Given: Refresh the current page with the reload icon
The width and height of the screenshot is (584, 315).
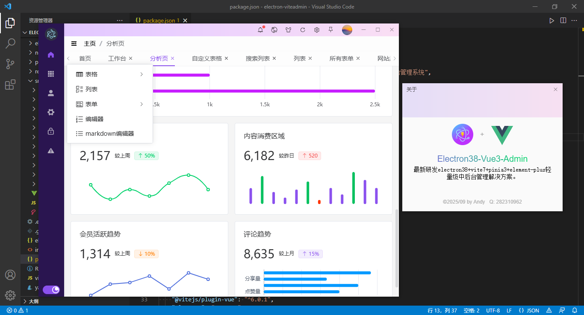Looking at the screenshot, I should (303, 30).
